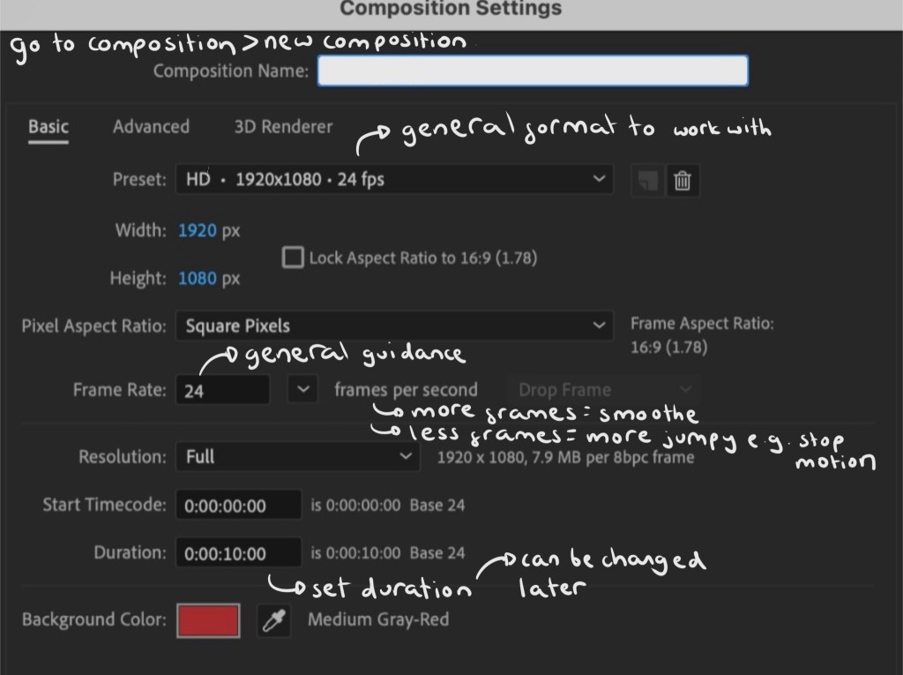This screenshot has height=675, width=903.
Task: Click the Start Timecode field
Action: (x=238, y=506)
